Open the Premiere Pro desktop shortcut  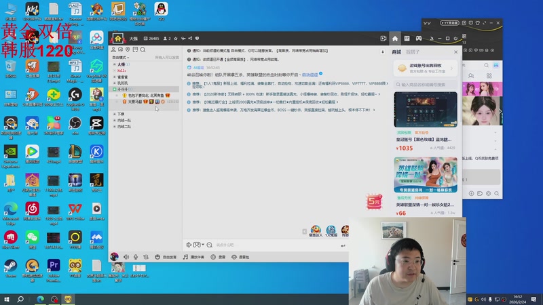[54, 270]
